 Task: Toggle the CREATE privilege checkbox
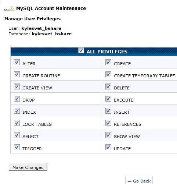click(x=108, y=62)
